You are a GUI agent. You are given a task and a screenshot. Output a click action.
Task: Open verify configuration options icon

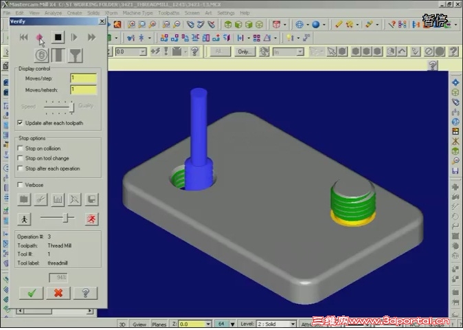[24, 199]
